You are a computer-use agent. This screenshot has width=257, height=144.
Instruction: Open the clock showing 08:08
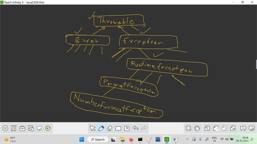[x=242, y=139]
